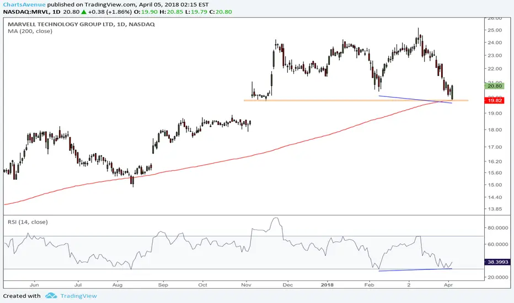Click the green up-arrow change indicator
The width and height of the screenshot is (514, 303).
coord(84,12)
